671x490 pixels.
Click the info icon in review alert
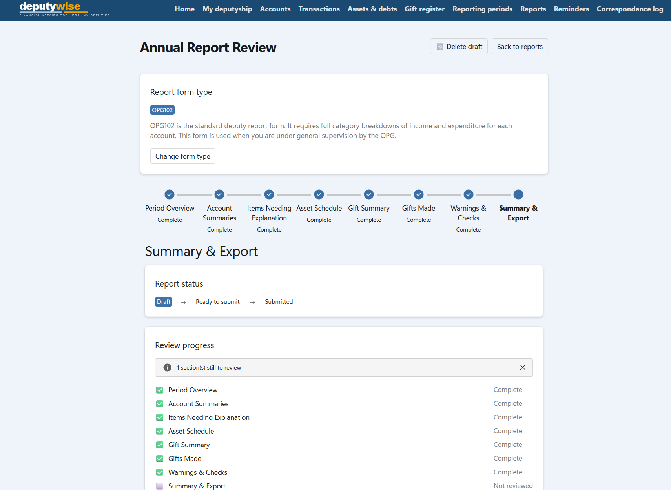167,367
